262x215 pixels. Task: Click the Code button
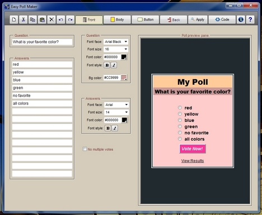pyautogui.click(x=222, y=20)
